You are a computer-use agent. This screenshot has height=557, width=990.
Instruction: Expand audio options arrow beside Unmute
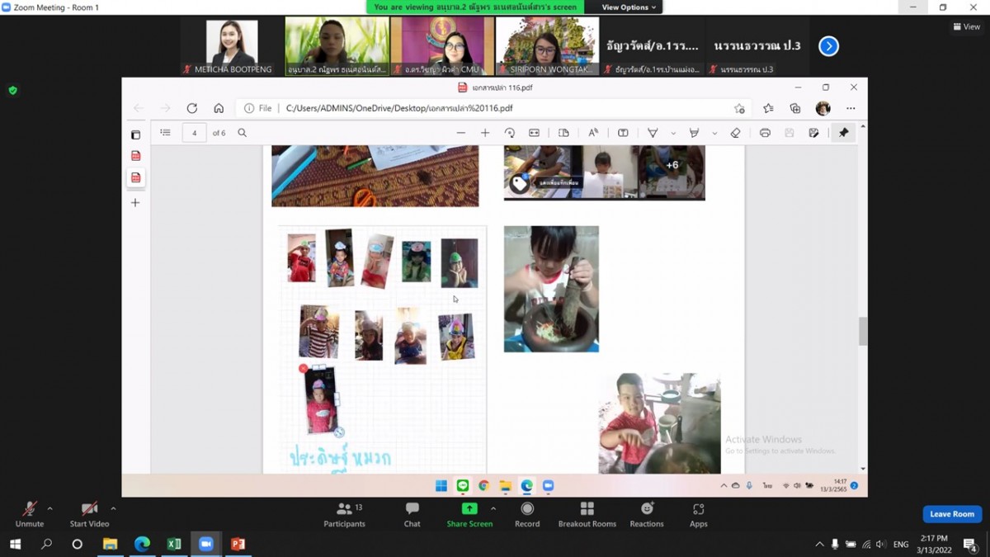pyautogui.click(x=49, y=508)
